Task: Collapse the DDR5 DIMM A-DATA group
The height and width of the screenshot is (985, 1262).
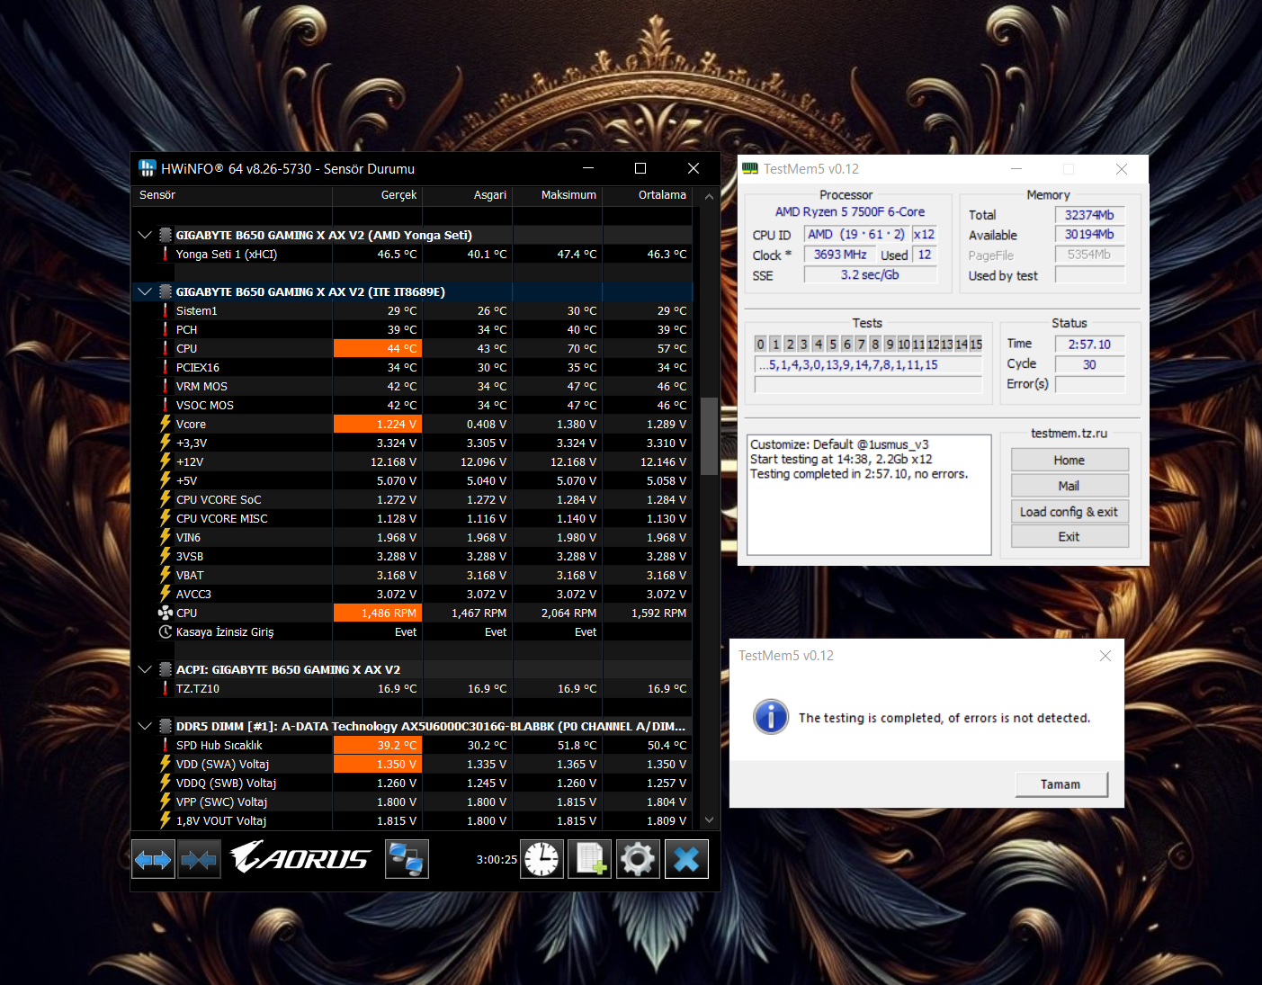Action: (x=144, y=726)
